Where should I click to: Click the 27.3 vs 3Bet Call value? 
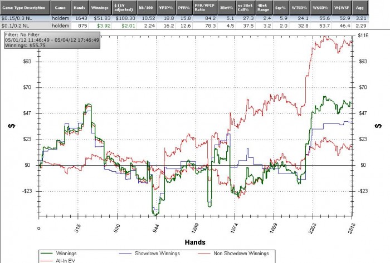pyautogui.click(x=248, y=18)
